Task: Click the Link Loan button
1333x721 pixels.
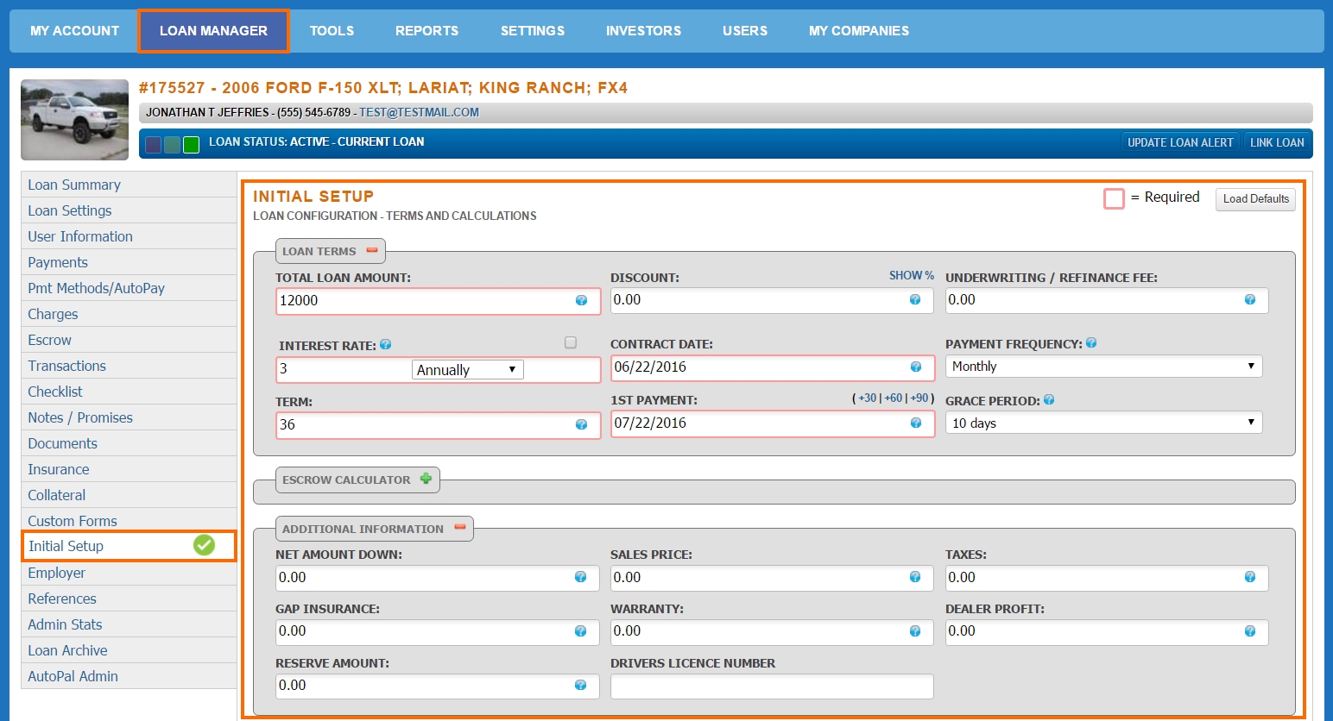Action: [1277, 142]
